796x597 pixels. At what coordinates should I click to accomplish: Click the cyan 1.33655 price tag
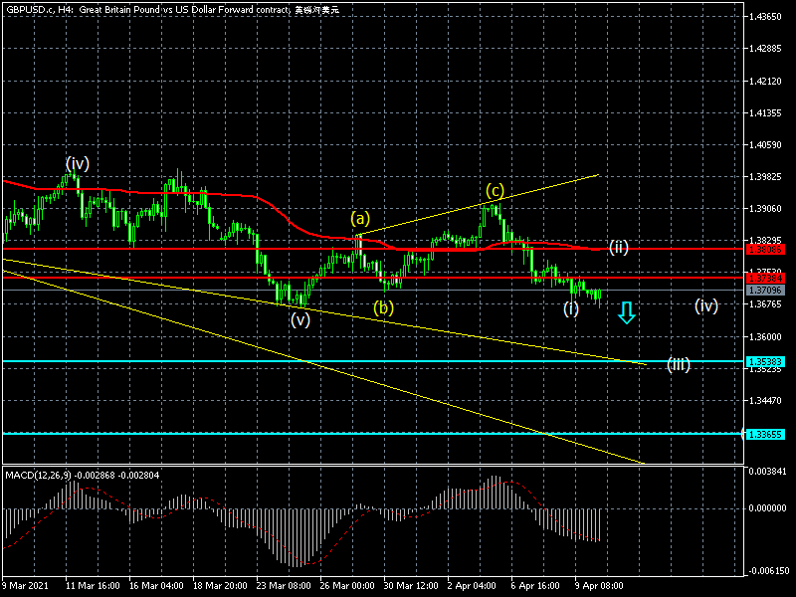pos(764,434)
